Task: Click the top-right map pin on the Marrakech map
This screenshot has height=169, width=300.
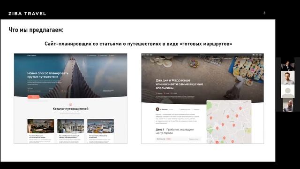Action: [x=240, y=108]
